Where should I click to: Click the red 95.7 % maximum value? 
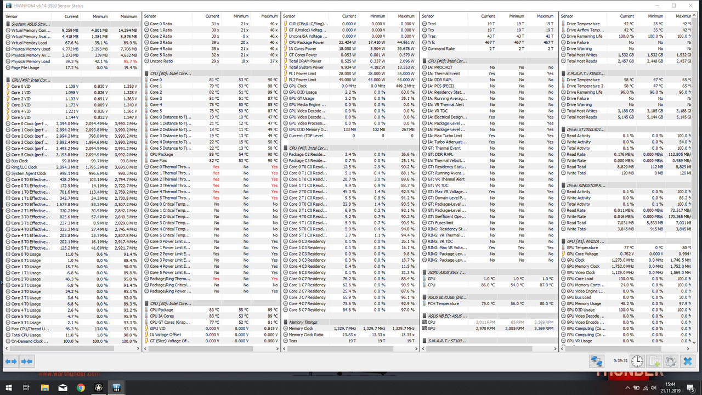(x=130, y=61)
